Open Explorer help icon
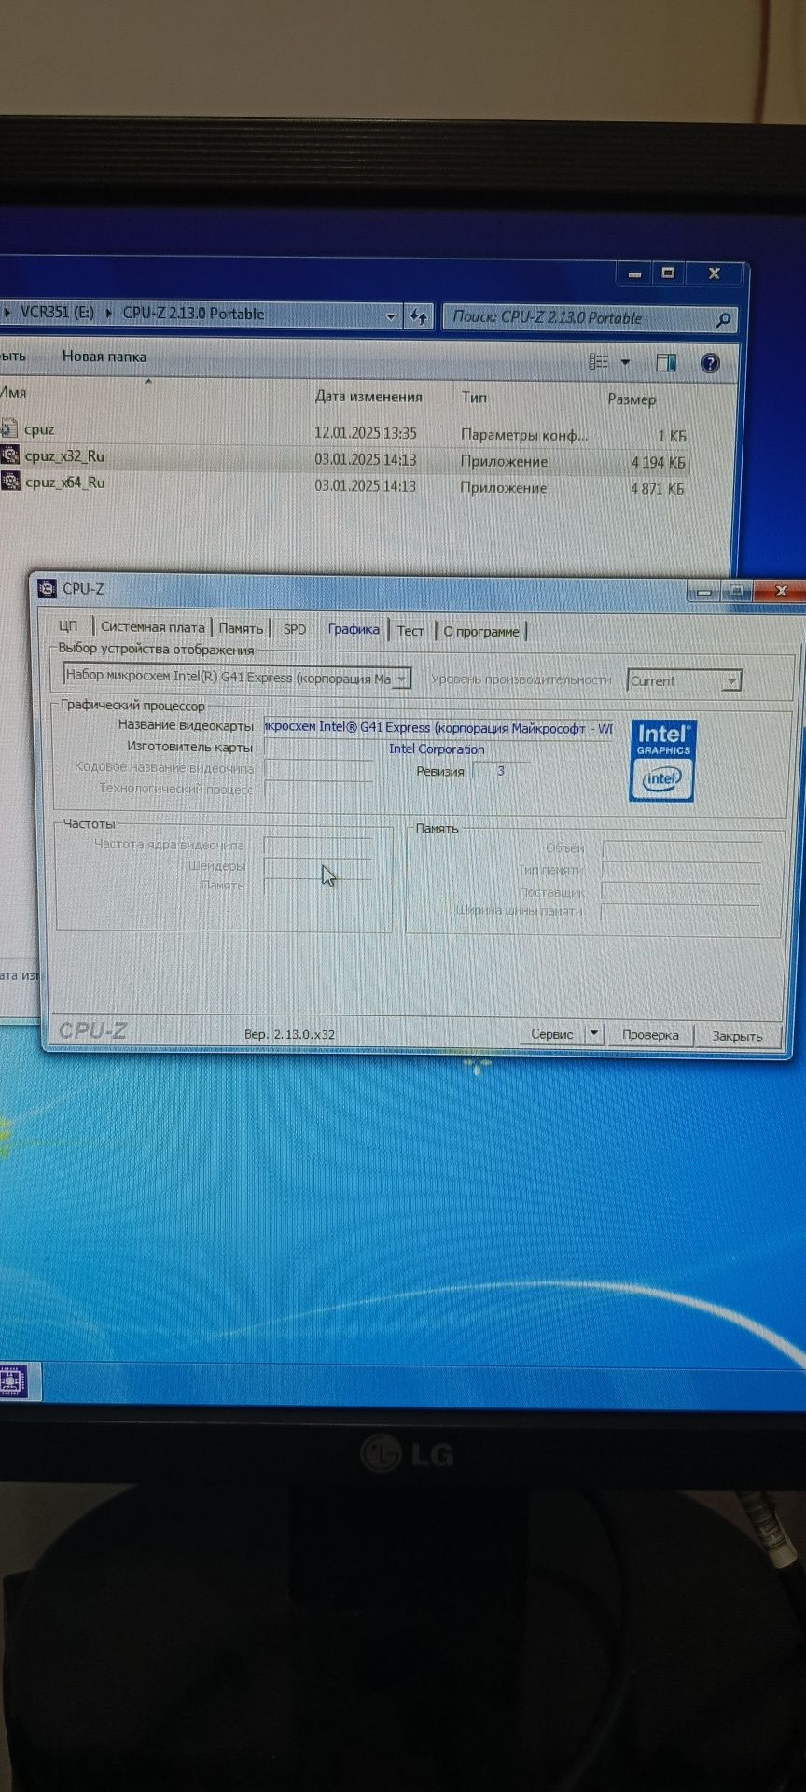The image size is (806, 1792). click(x=710, y=364)
